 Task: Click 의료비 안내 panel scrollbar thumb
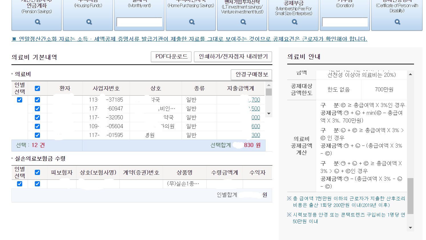[x=410, y=196]
